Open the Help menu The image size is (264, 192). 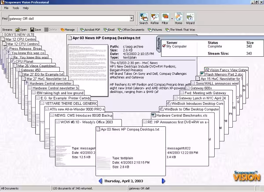(x=26, y=8)
